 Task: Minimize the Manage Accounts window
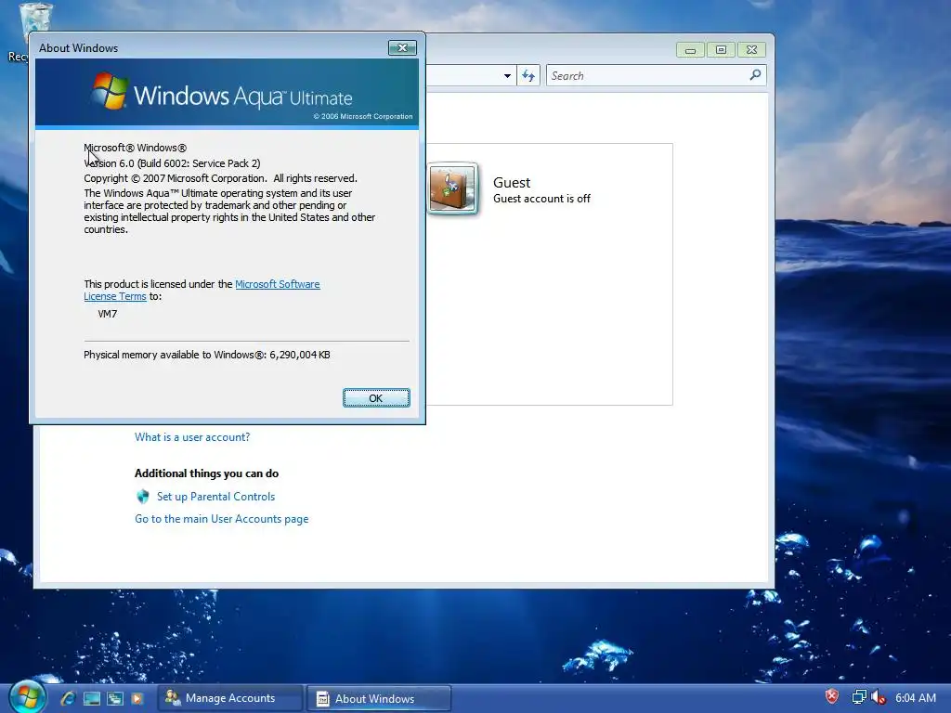click(x=690, y=50)
